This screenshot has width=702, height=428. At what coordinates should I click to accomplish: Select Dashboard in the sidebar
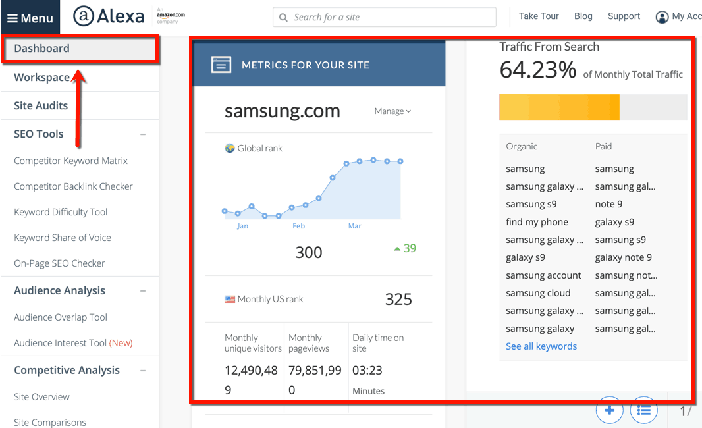coord(41,48)
